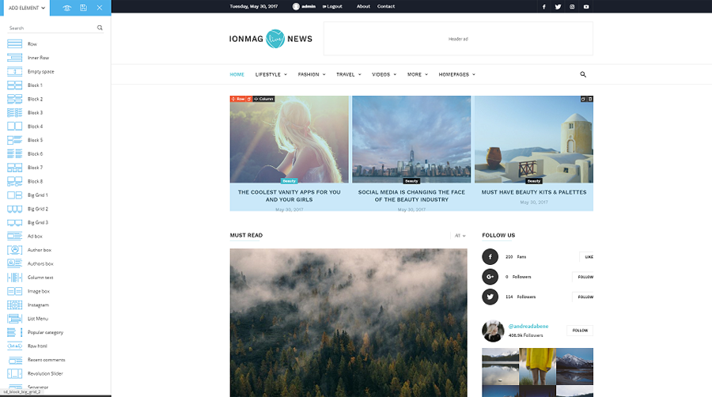Screen dimensions: 712x397
Task: Select the Revolution Slider element
Action: [15, 373]
